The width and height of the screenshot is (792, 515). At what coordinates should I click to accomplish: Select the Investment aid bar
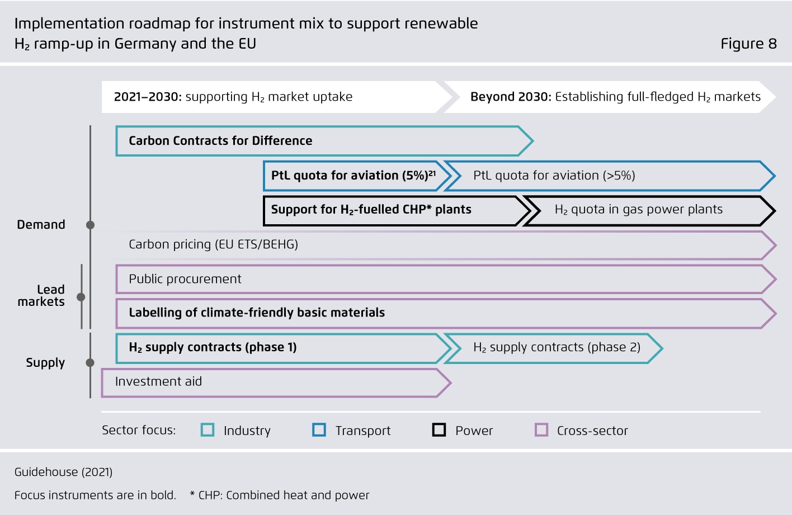click(274, 382)
